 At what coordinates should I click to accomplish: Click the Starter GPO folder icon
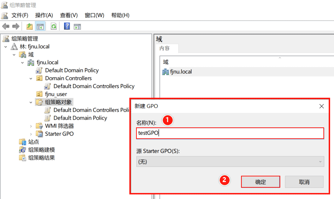click(39, 134)
